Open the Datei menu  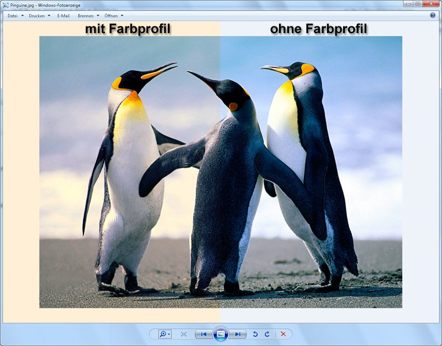[x=15, y=16]
